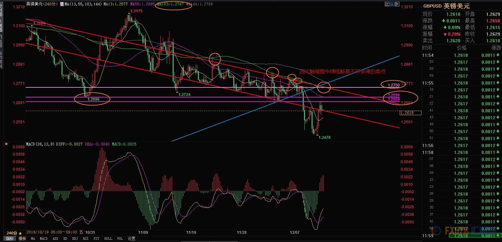502x242 pixels.
Task: Click the highlighted blue chart layout icon
Action: (x=392, y=4)
